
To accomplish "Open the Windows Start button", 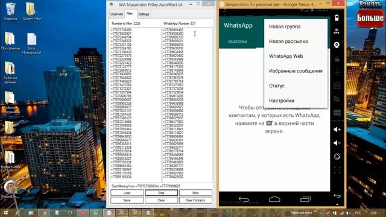I will coord(5,213).
